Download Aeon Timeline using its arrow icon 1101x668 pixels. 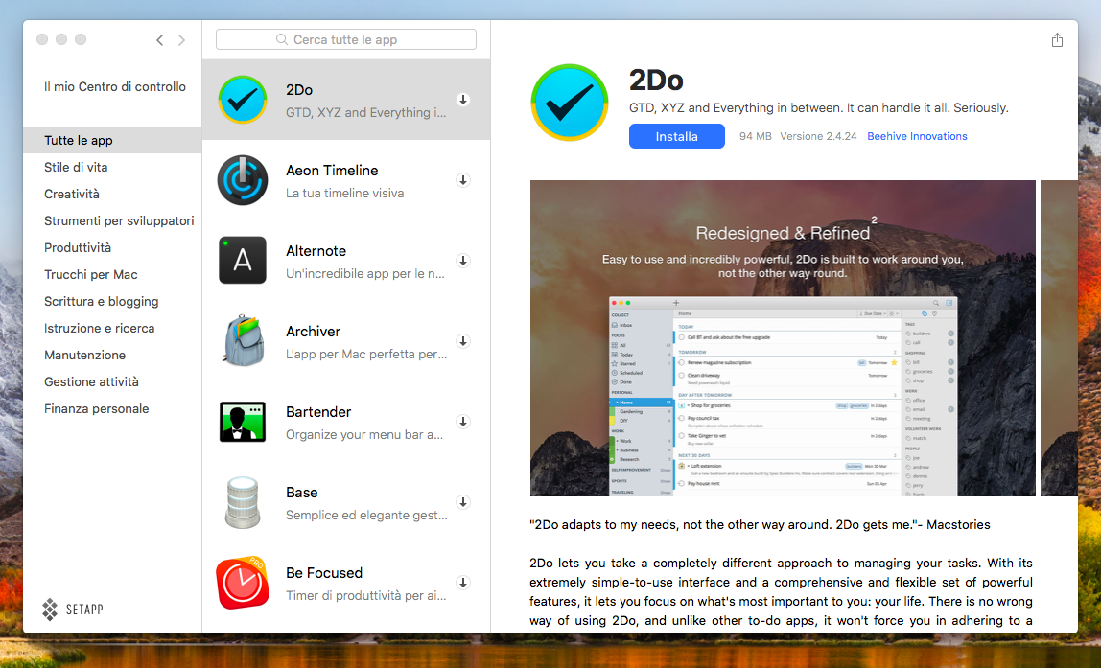[x=462, y=180]
